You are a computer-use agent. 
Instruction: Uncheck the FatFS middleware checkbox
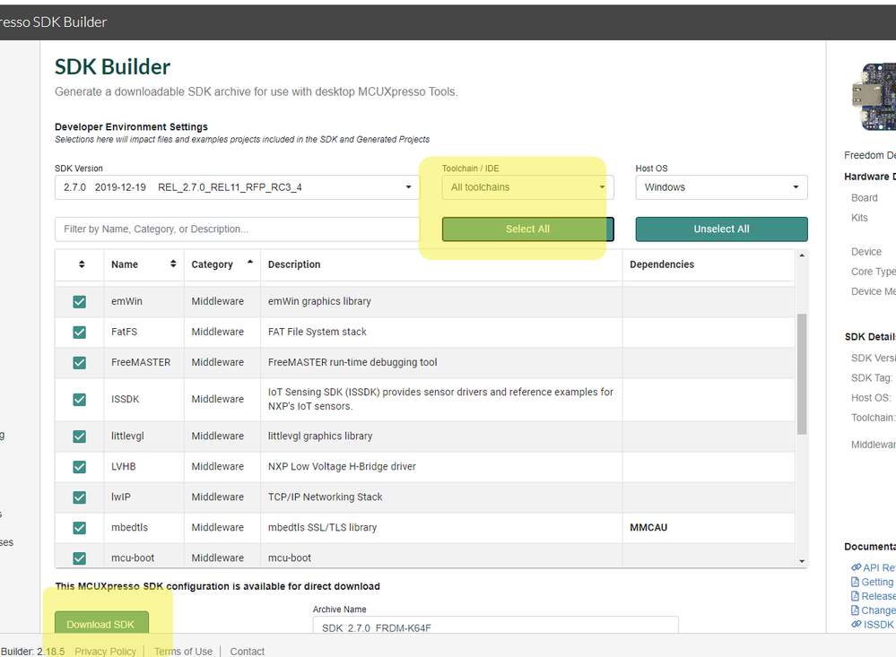(80, 332)
